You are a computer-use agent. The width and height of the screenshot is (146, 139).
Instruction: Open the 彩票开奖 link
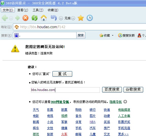click(x=124, y=122)
